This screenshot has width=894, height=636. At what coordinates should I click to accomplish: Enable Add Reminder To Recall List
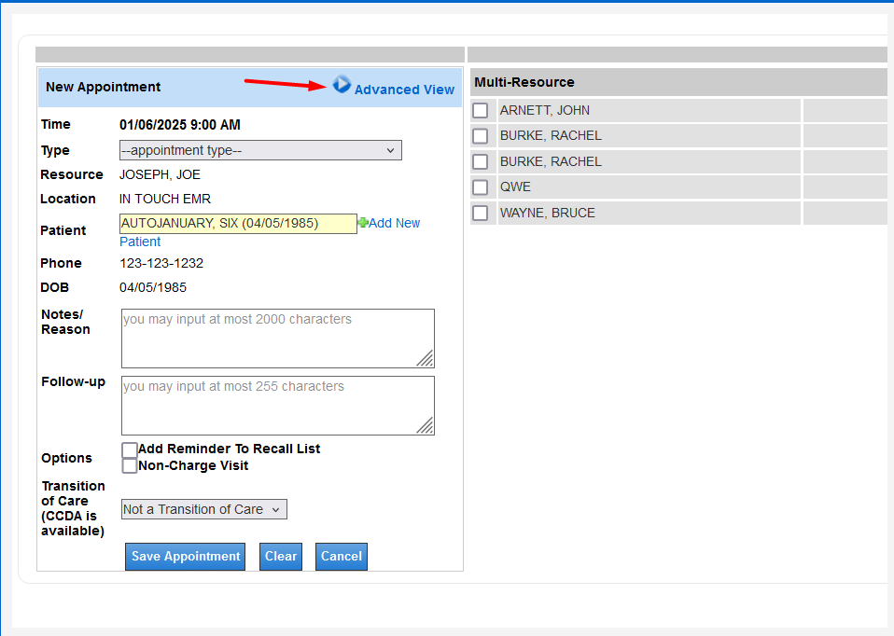130,450
